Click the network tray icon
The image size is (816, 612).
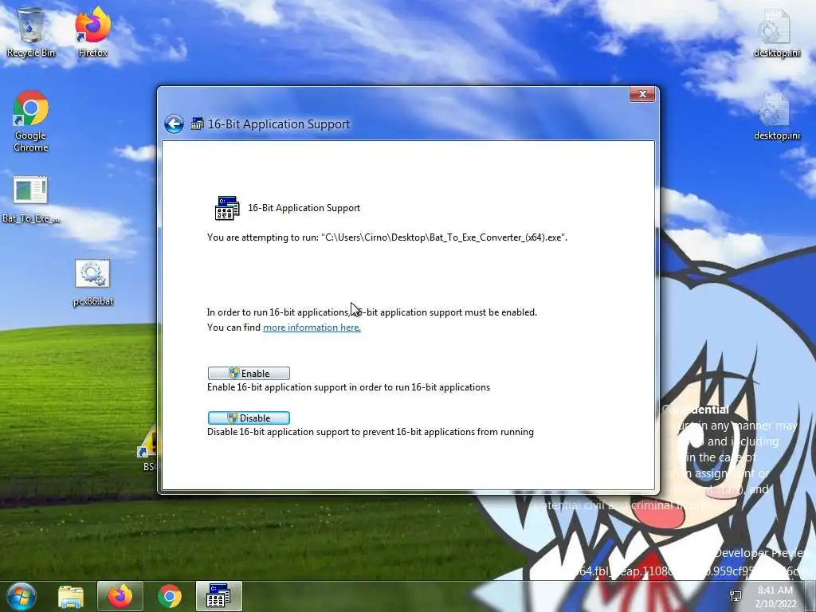[736, 596]
